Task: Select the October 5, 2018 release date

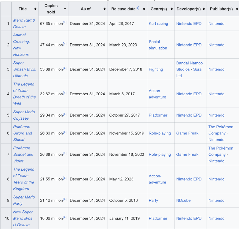Action: click(123, 200)
